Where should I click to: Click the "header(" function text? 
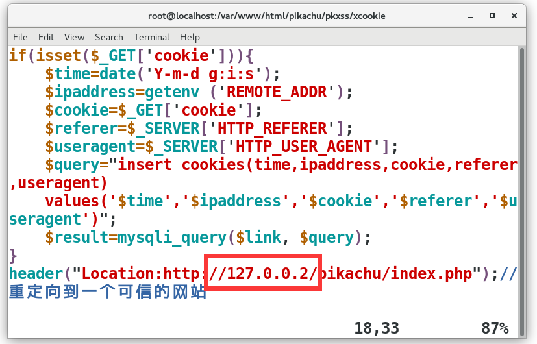tap(40, 273)
